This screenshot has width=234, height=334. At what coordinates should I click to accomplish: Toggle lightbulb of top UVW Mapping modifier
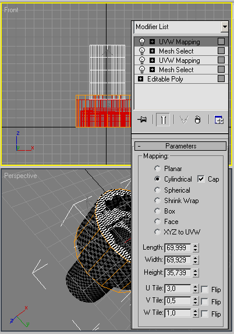[141, 41]
